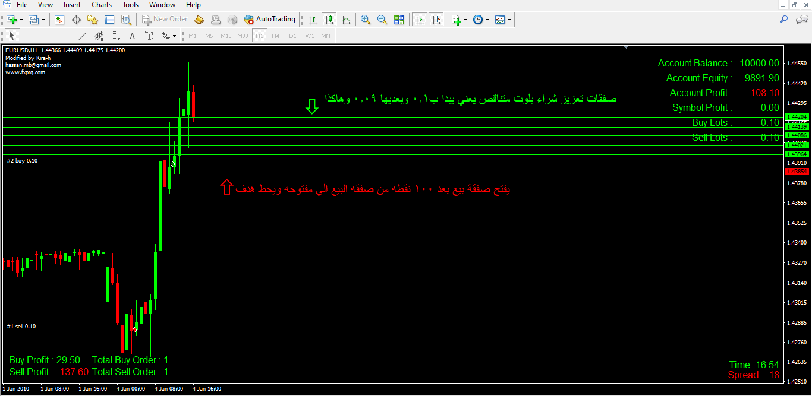Open the Navigator panel
This screenshot has width=812, height=396.
pyautogui.click(x=93, y=20)
